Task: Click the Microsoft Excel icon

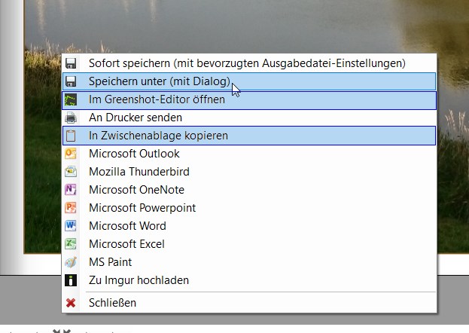Action: [71, 244]
